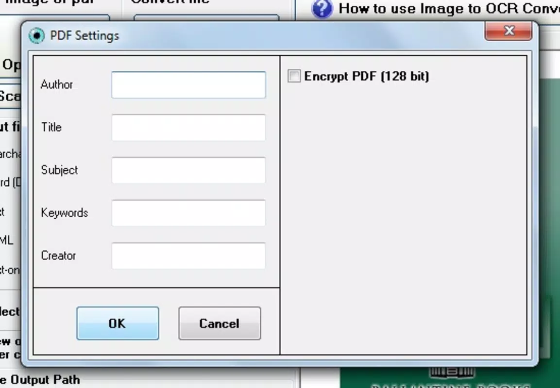Click the PDF Settings eye icon
The height and width of the screenshot is (388, 560).
36,36
